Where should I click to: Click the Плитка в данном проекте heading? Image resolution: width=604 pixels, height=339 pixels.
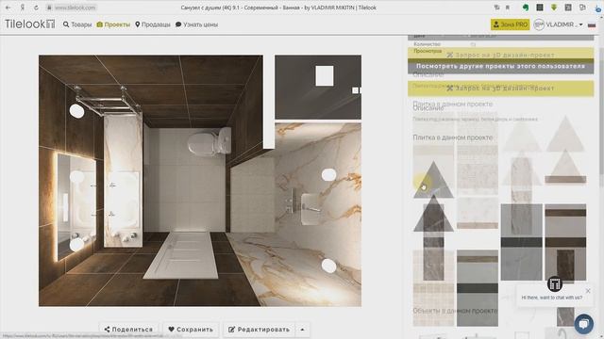click(453, 137)
